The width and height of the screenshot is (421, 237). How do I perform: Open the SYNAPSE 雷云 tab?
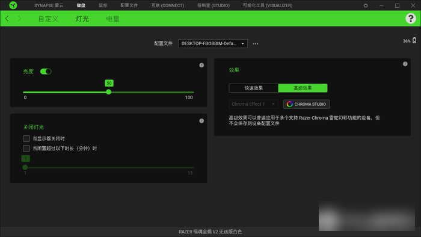tap(49, 5)
